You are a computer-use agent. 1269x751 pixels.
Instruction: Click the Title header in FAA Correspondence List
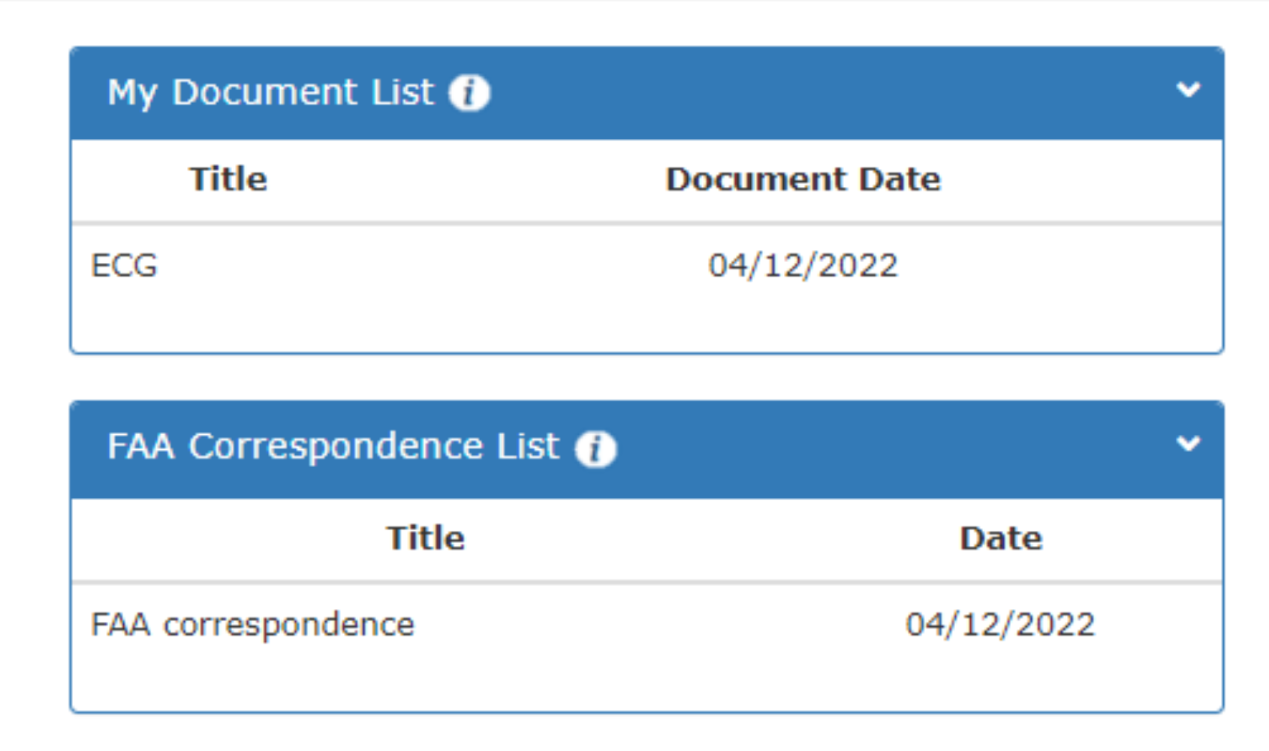pos(425,538)
